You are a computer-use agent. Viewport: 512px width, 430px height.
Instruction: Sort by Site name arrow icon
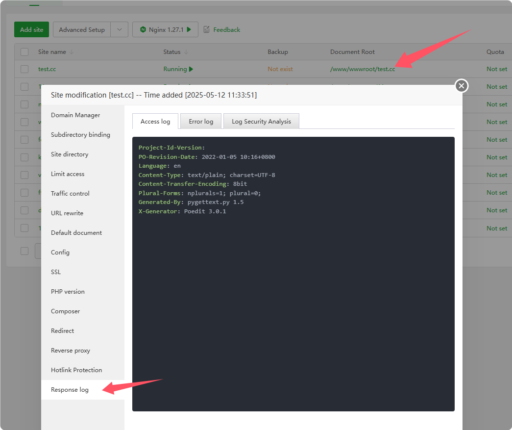click(x=72, y=52)
